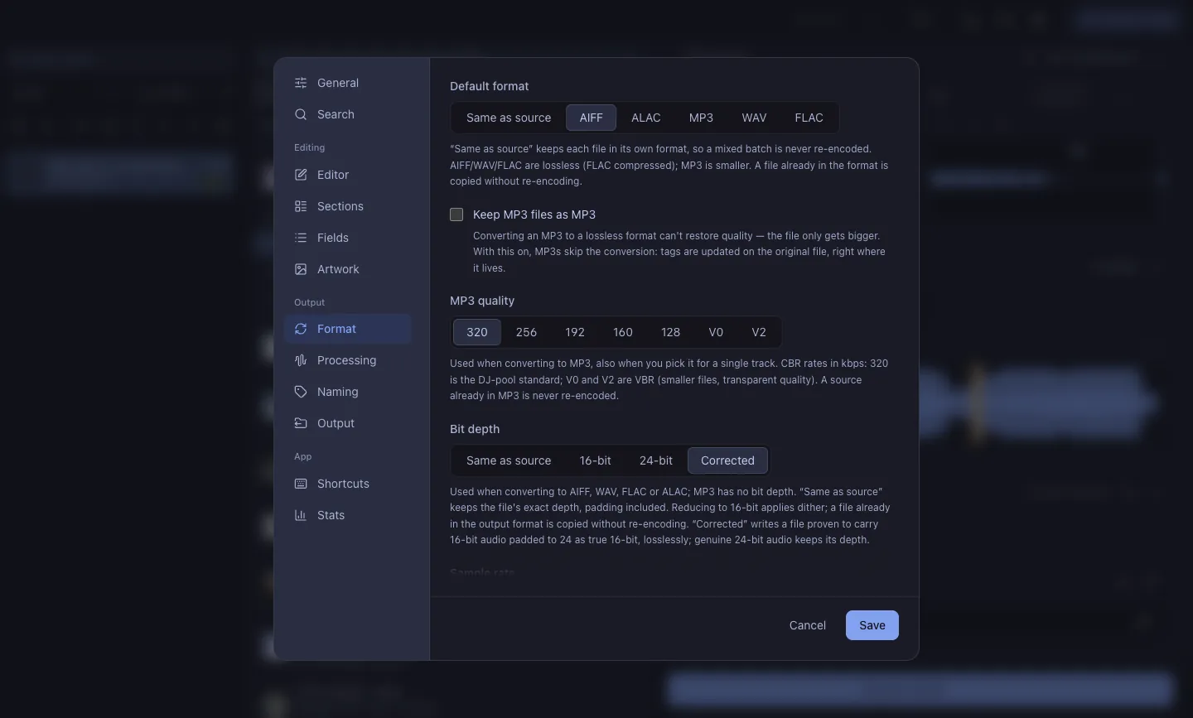Cancel the settings dialog
The height and width of the screenshot is (718, 1193).
(808, 625)
